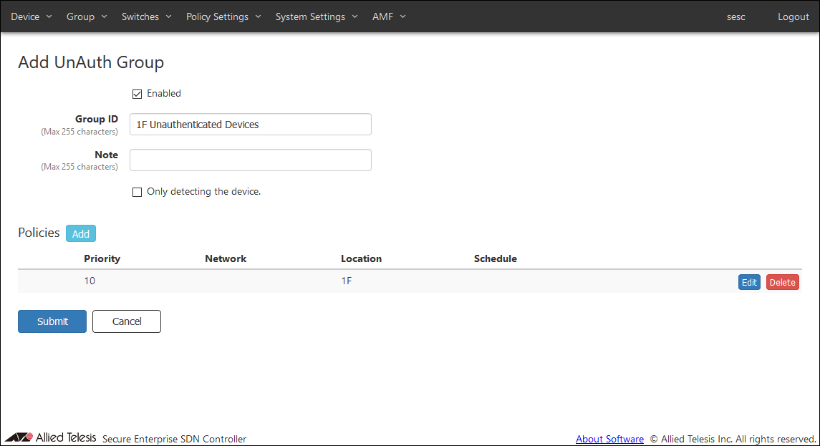Open System Settings menu

click(317, 16)
